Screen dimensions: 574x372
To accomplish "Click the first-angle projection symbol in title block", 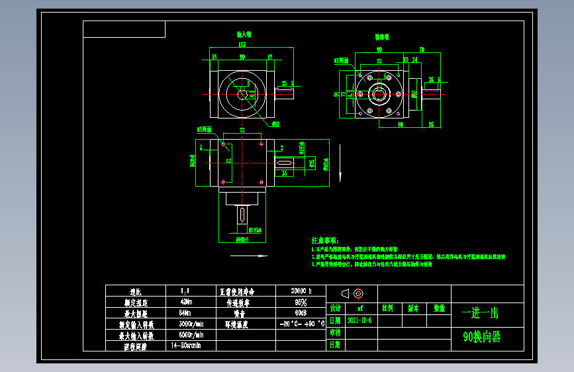I will click(352, 294).
